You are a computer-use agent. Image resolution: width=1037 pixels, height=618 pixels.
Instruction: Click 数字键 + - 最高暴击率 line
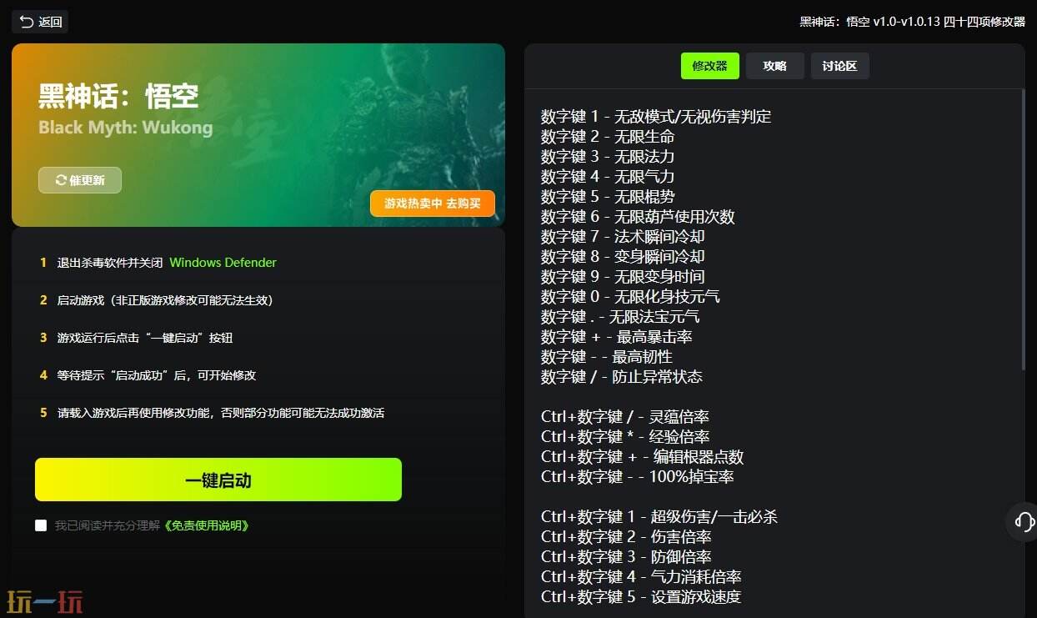point(617,337)
